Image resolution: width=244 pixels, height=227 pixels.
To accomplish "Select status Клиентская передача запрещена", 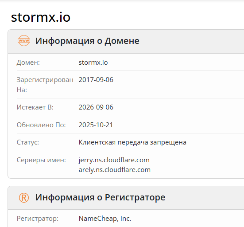I will point(132,142).
